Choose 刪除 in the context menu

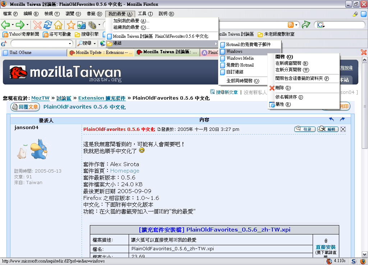280,88
